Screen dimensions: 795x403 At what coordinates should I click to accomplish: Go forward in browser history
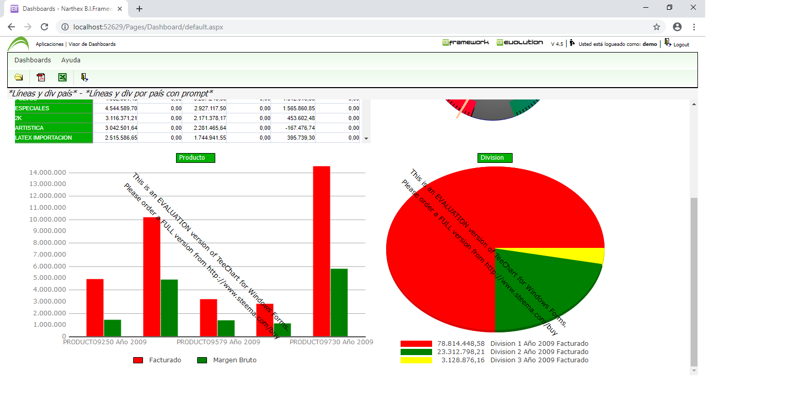(x=28, y=27)
